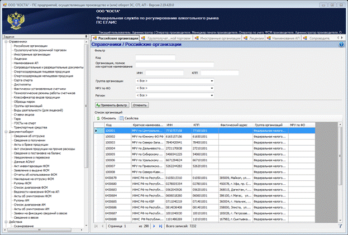Select Дистилляты in the tree
Viewport: 348px width, 235px height.
point(22,85)
